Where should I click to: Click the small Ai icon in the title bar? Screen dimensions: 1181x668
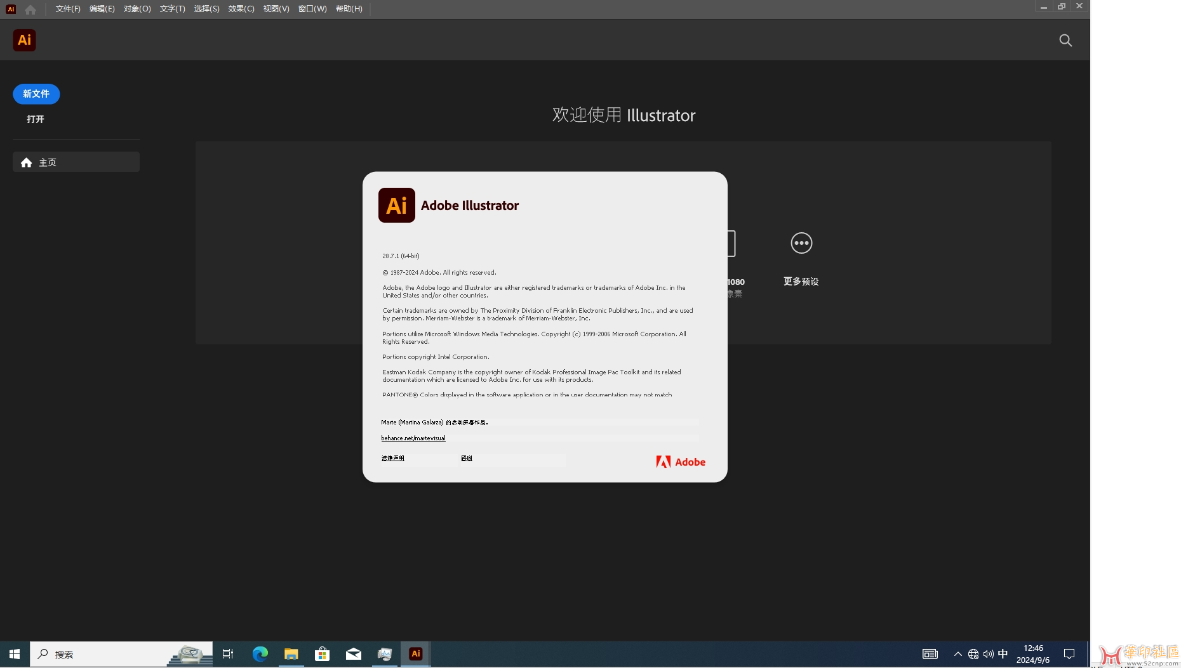11,9
